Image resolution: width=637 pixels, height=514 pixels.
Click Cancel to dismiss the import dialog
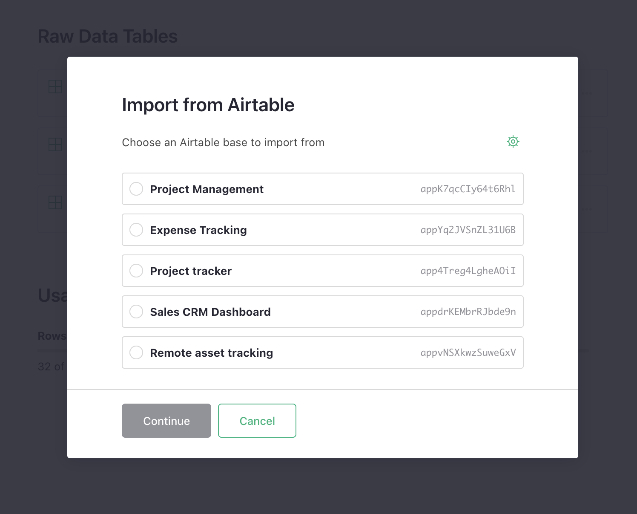click(x=257, y=421)
